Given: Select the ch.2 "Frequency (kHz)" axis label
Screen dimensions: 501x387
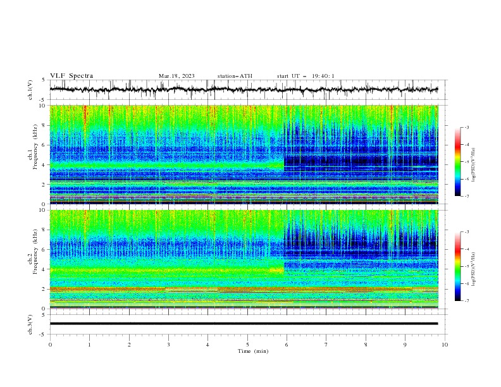Looking at the screenshot, I should click(35, 251).
